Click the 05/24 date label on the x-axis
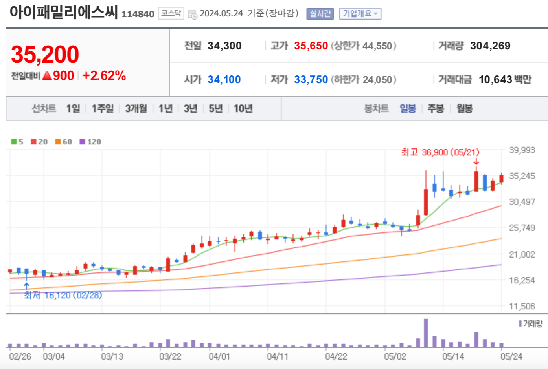The image size is (548, 369). pos(511,356)
